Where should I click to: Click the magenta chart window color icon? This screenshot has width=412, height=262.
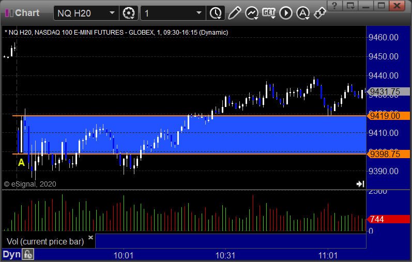9,12
